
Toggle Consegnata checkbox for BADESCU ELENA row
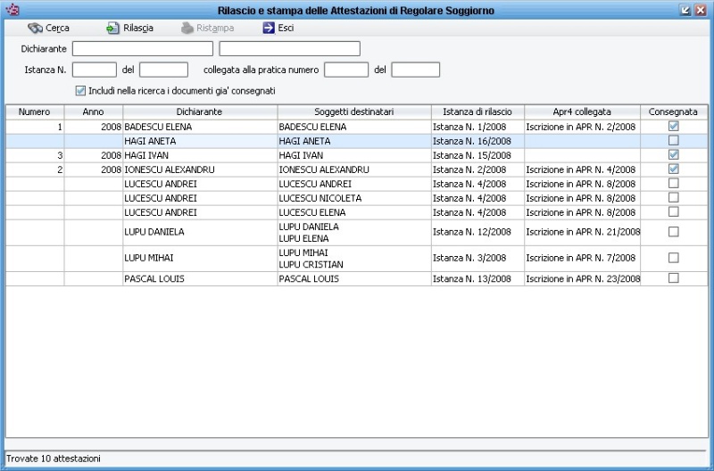674,127
